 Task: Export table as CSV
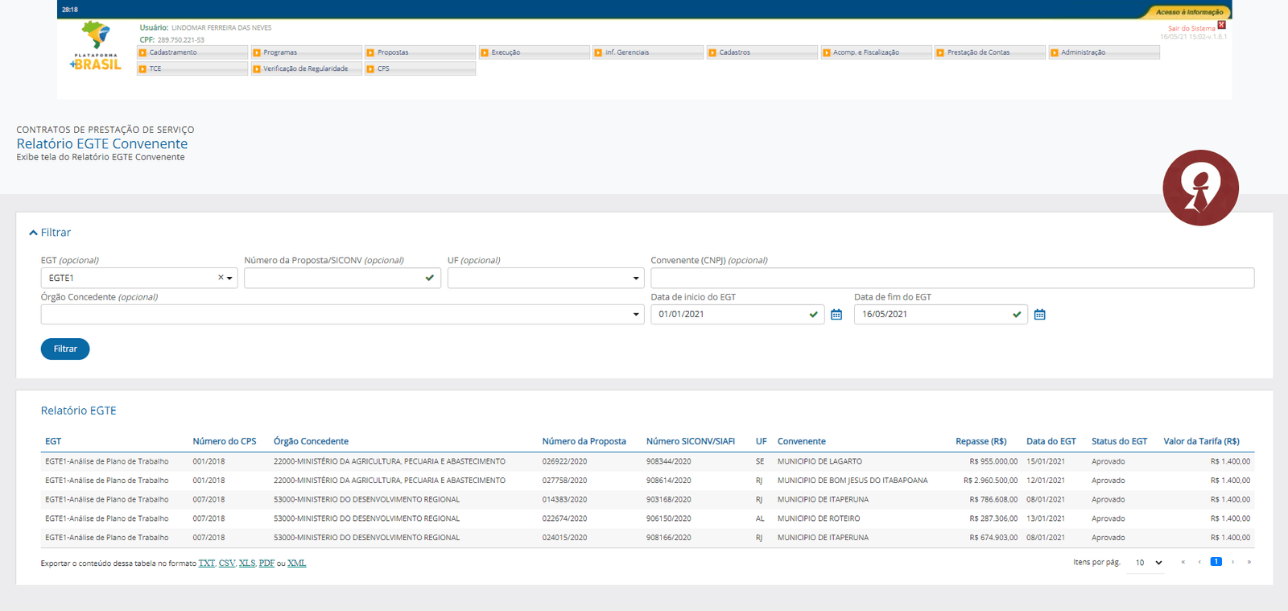[x=226, y=564]
